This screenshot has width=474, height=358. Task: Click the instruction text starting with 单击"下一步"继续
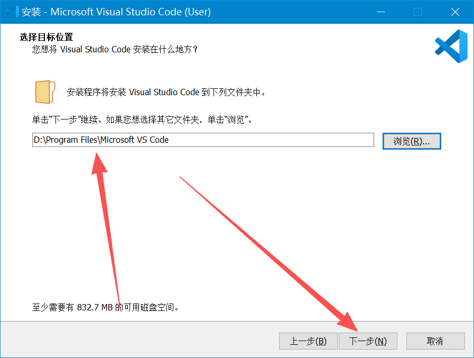pos(142,120)
